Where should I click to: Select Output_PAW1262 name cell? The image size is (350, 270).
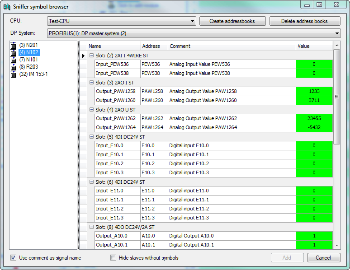pyautogui.click(x=118, y=118)
